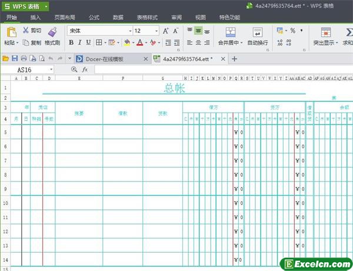Expand the quick access toolbar dropdown

pos(69,59)
